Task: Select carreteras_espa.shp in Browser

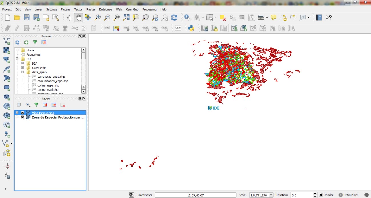Action: click(x=51, y=77)
